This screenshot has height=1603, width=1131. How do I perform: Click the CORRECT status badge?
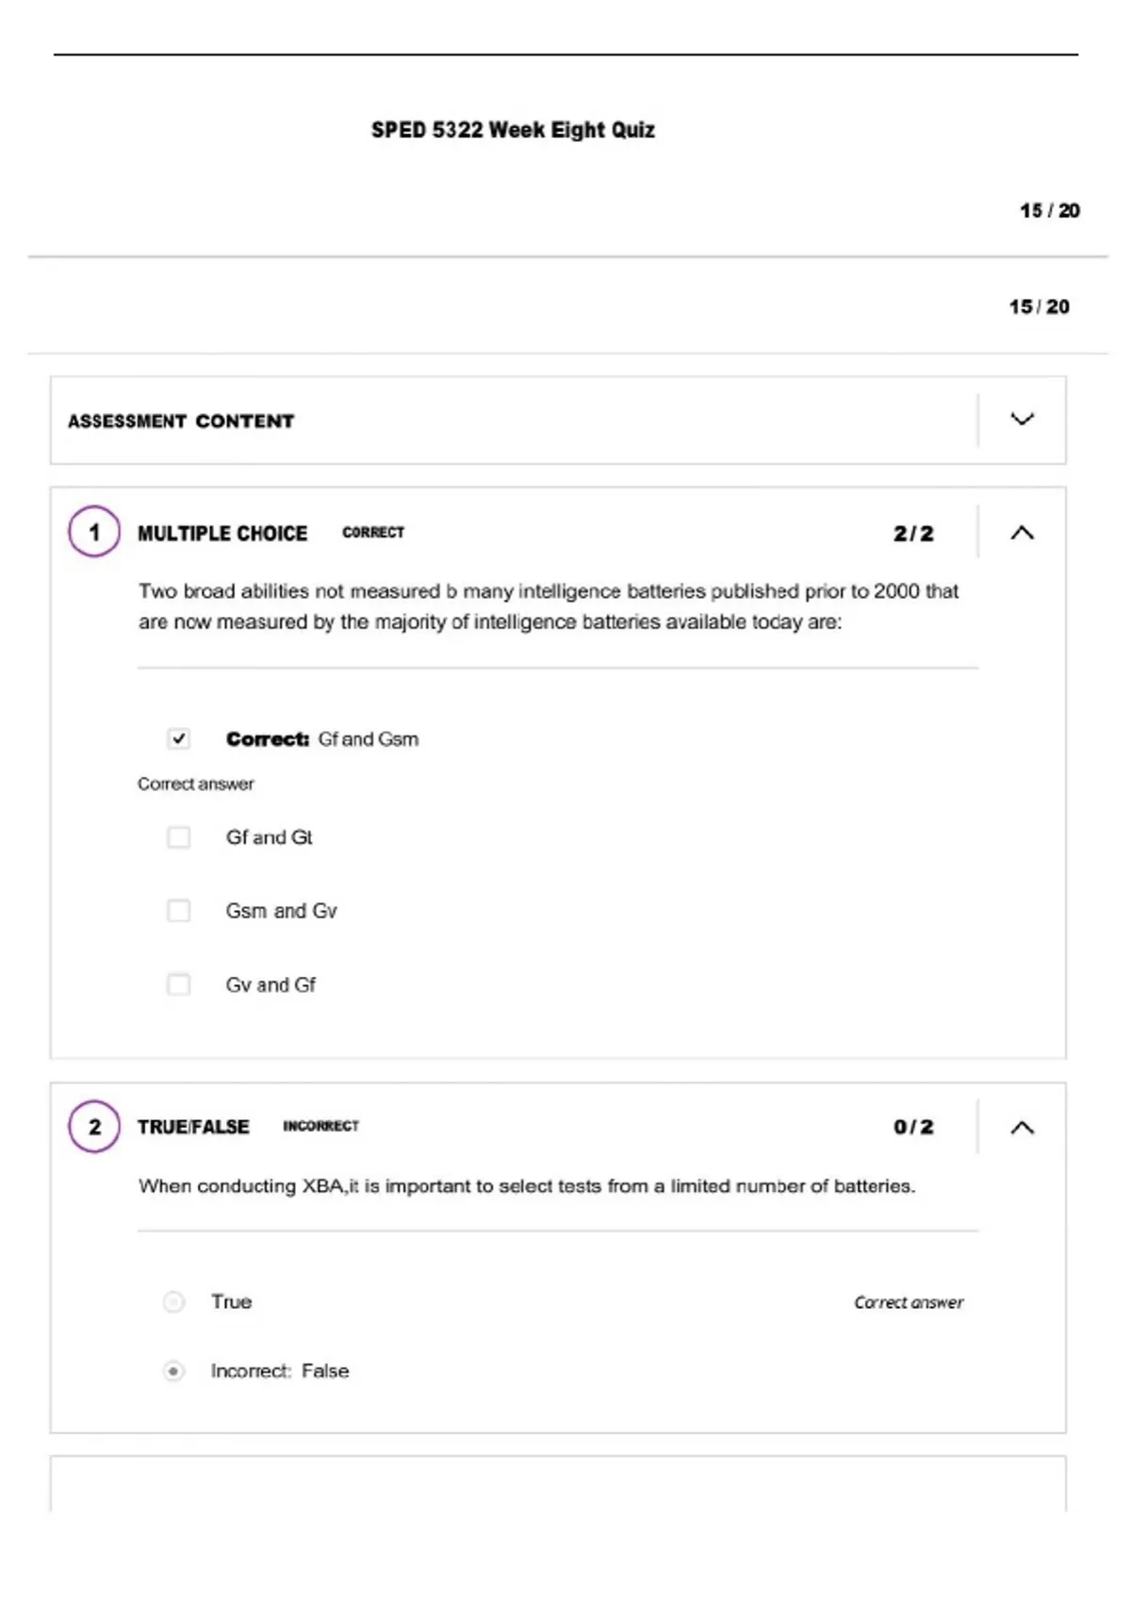click(373, 533)
